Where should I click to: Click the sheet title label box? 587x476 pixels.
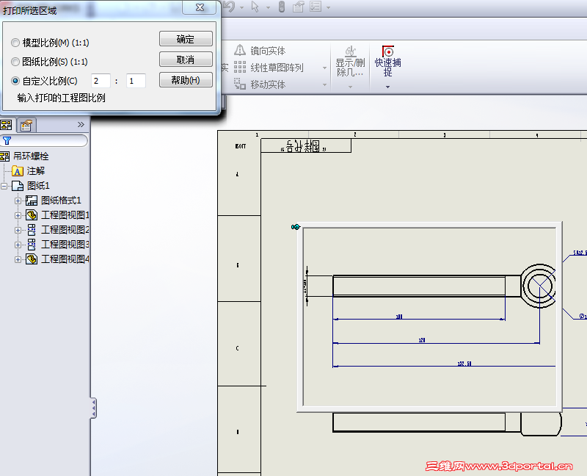click(x=306, y=145)
